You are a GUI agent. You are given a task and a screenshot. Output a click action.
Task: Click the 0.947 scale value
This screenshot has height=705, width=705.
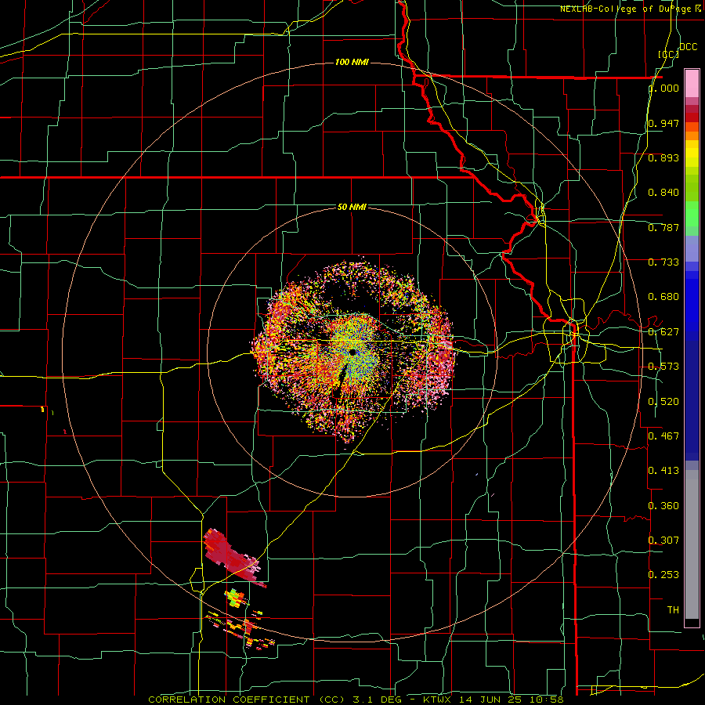tap(663, 123)
